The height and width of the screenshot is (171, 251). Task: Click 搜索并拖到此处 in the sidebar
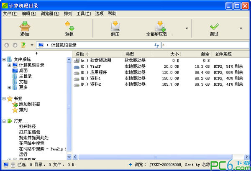pyautogui.click(x=33, y=138)
